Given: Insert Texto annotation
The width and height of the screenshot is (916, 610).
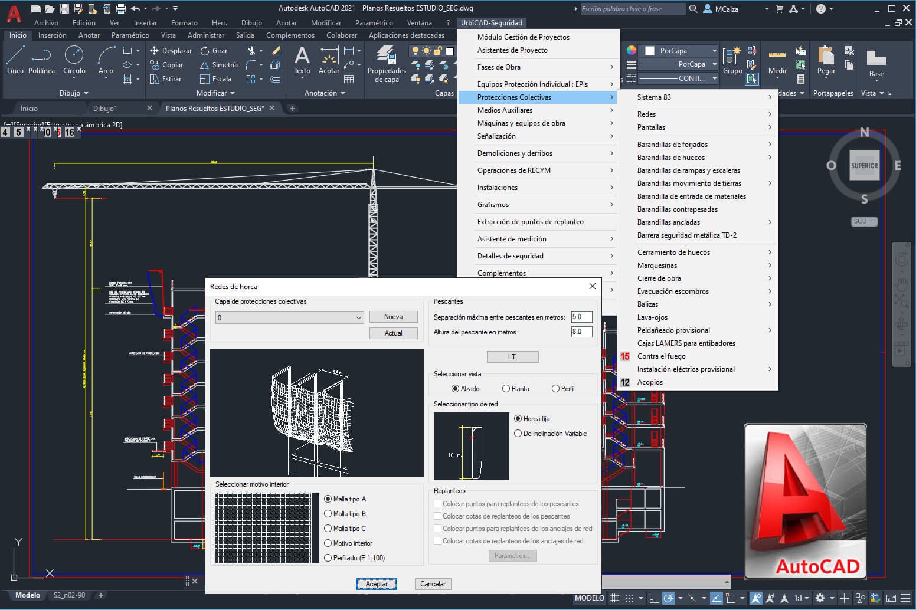Looking at the screenshot, I should [x=302, y=60].
